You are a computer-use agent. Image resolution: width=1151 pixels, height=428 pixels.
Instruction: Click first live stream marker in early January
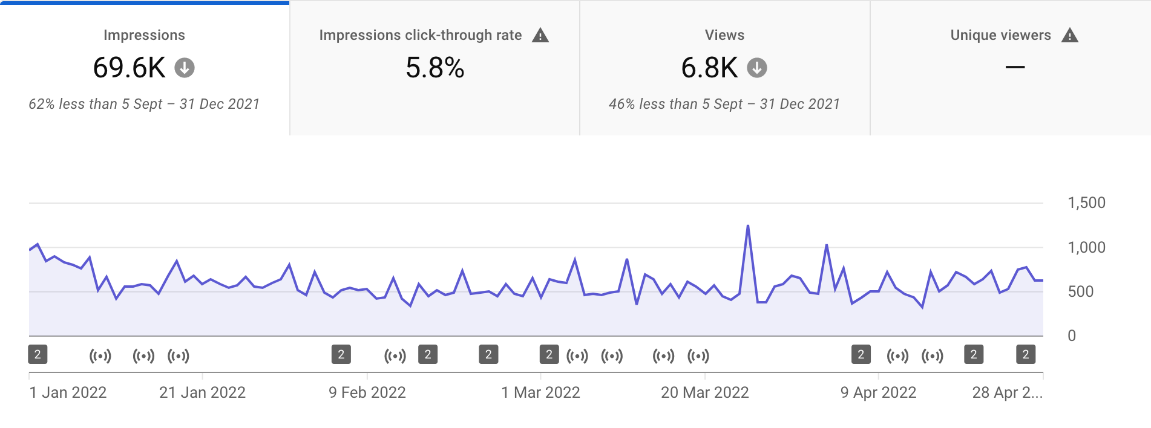[x=100, y=355]
